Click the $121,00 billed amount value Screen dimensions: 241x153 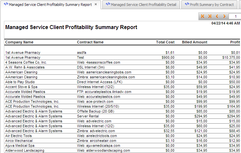click(201, 131)
